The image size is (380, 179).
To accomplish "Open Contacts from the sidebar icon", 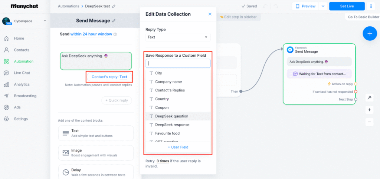I will (6, 50).
